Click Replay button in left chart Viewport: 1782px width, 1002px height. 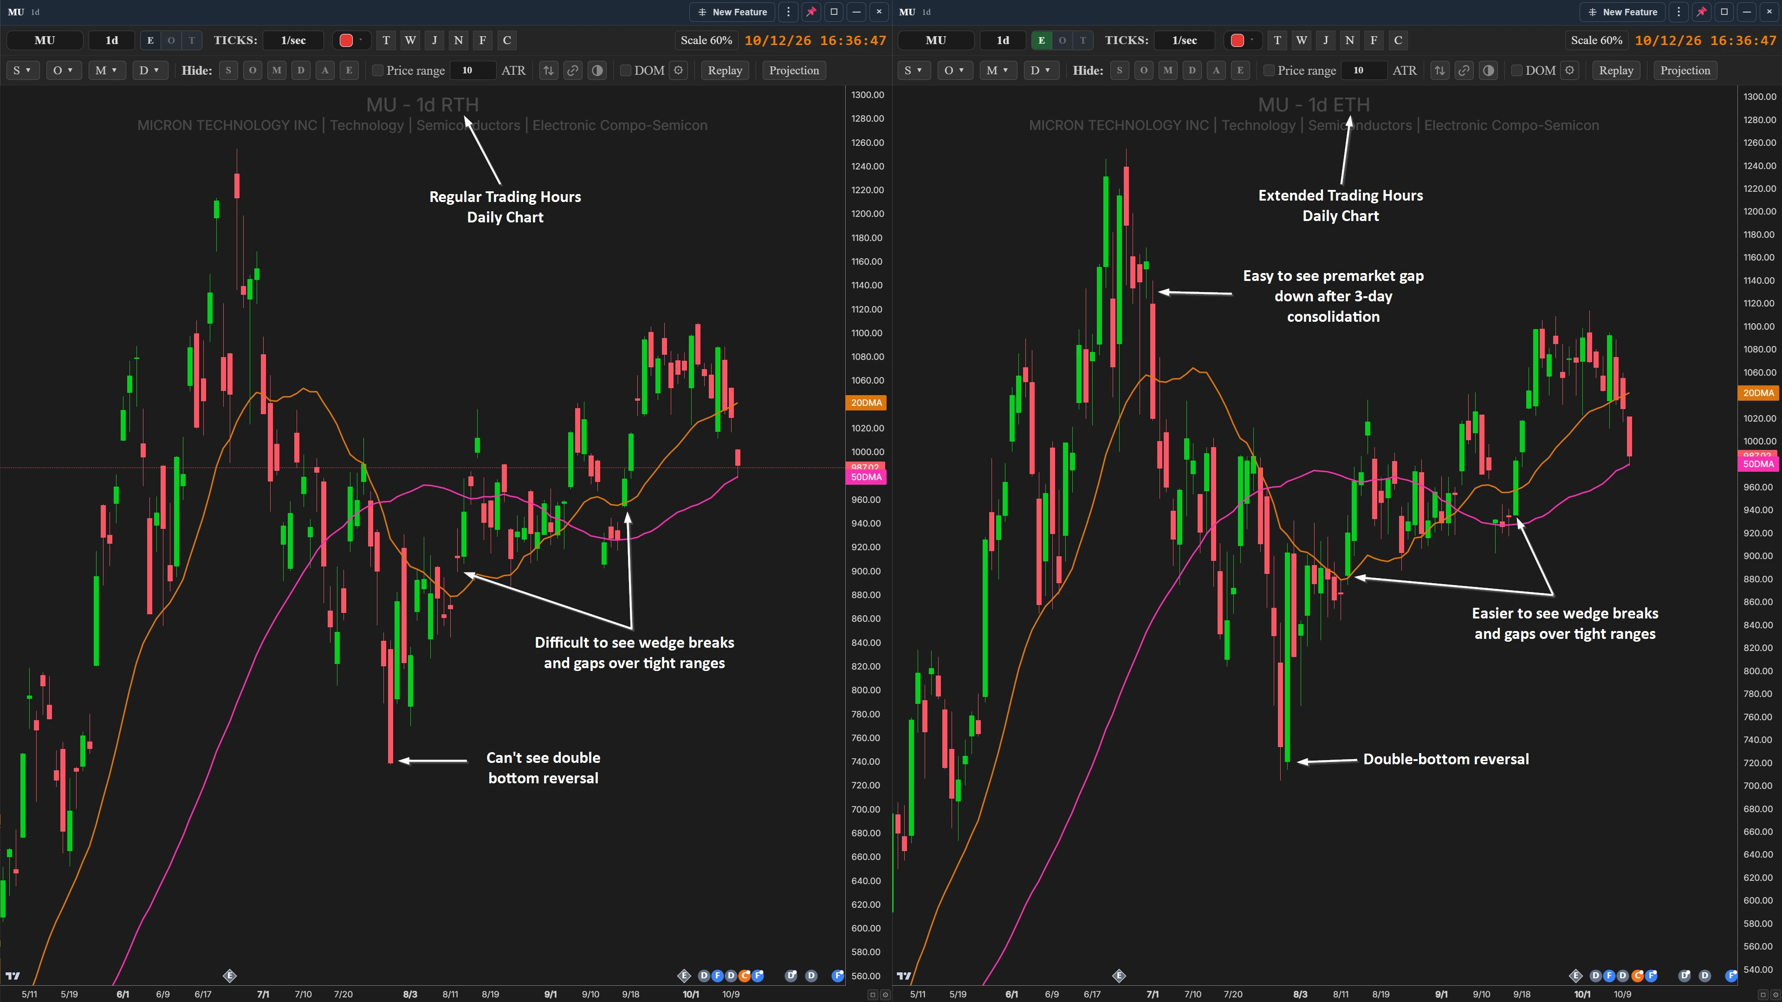(725, 70)
